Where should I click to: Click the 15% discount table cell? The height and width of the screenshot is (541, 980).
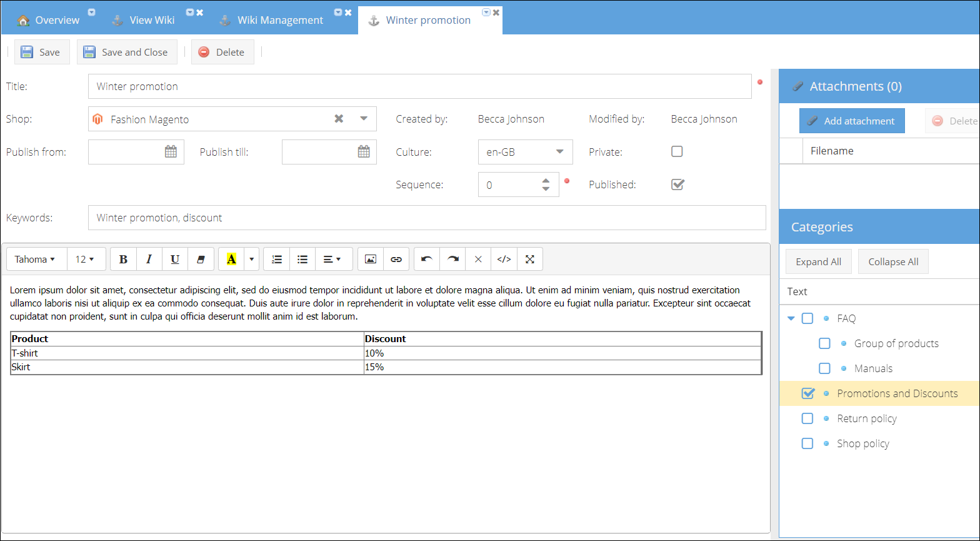562,367
